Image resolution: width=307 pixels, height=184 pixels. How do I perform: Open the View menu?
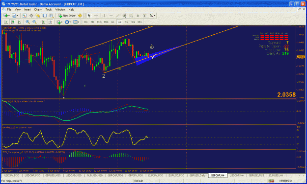[18, 10]
